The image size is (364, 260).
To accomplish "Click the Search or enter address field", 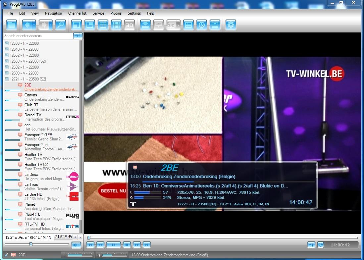I will click(38, 36).
